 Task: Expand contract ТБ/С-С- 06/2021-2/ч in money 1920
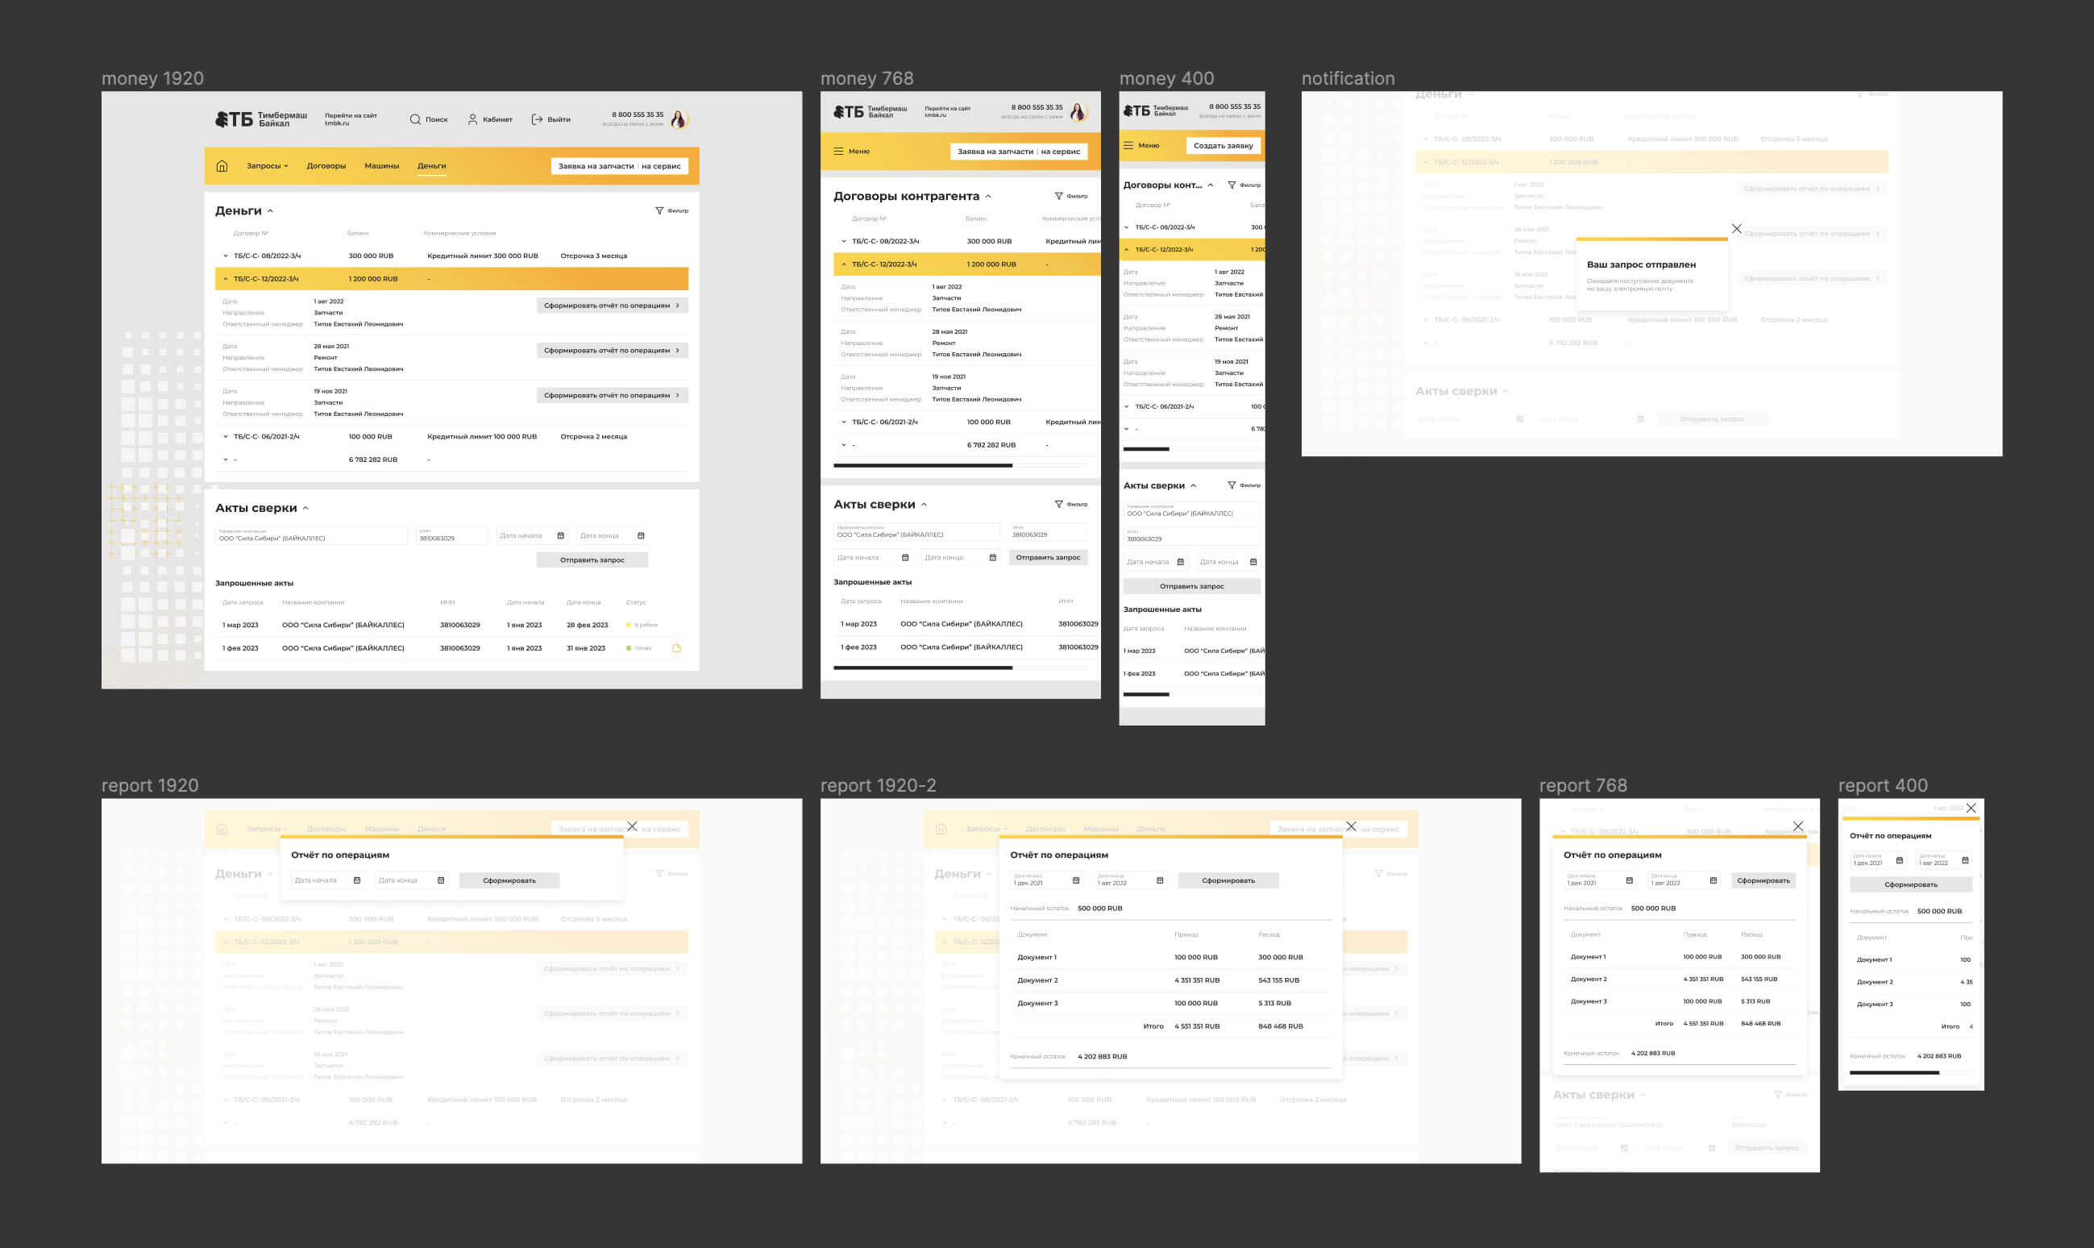(226, 436)
